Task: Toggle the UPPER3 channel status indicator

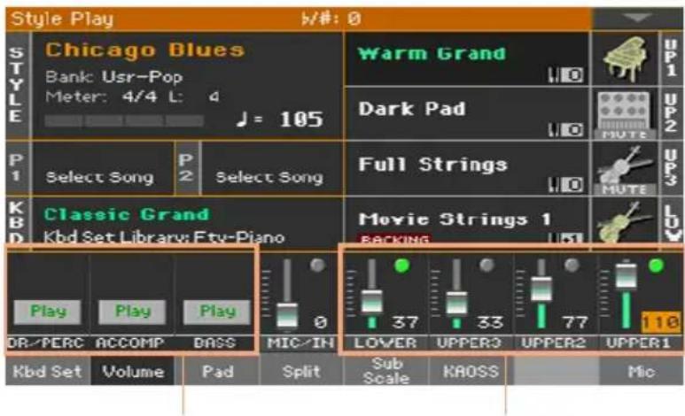Action: 487,265
